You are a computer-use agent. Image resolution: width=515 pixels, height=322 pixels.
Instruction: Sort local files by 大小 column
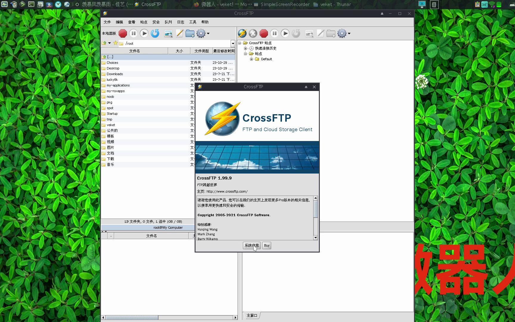pos(179,51)
